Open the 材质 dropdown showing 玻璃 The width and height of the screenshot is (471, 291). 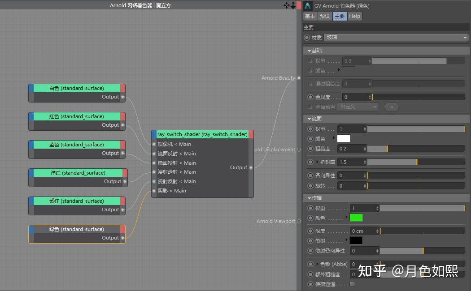click(x=396, y=37)
